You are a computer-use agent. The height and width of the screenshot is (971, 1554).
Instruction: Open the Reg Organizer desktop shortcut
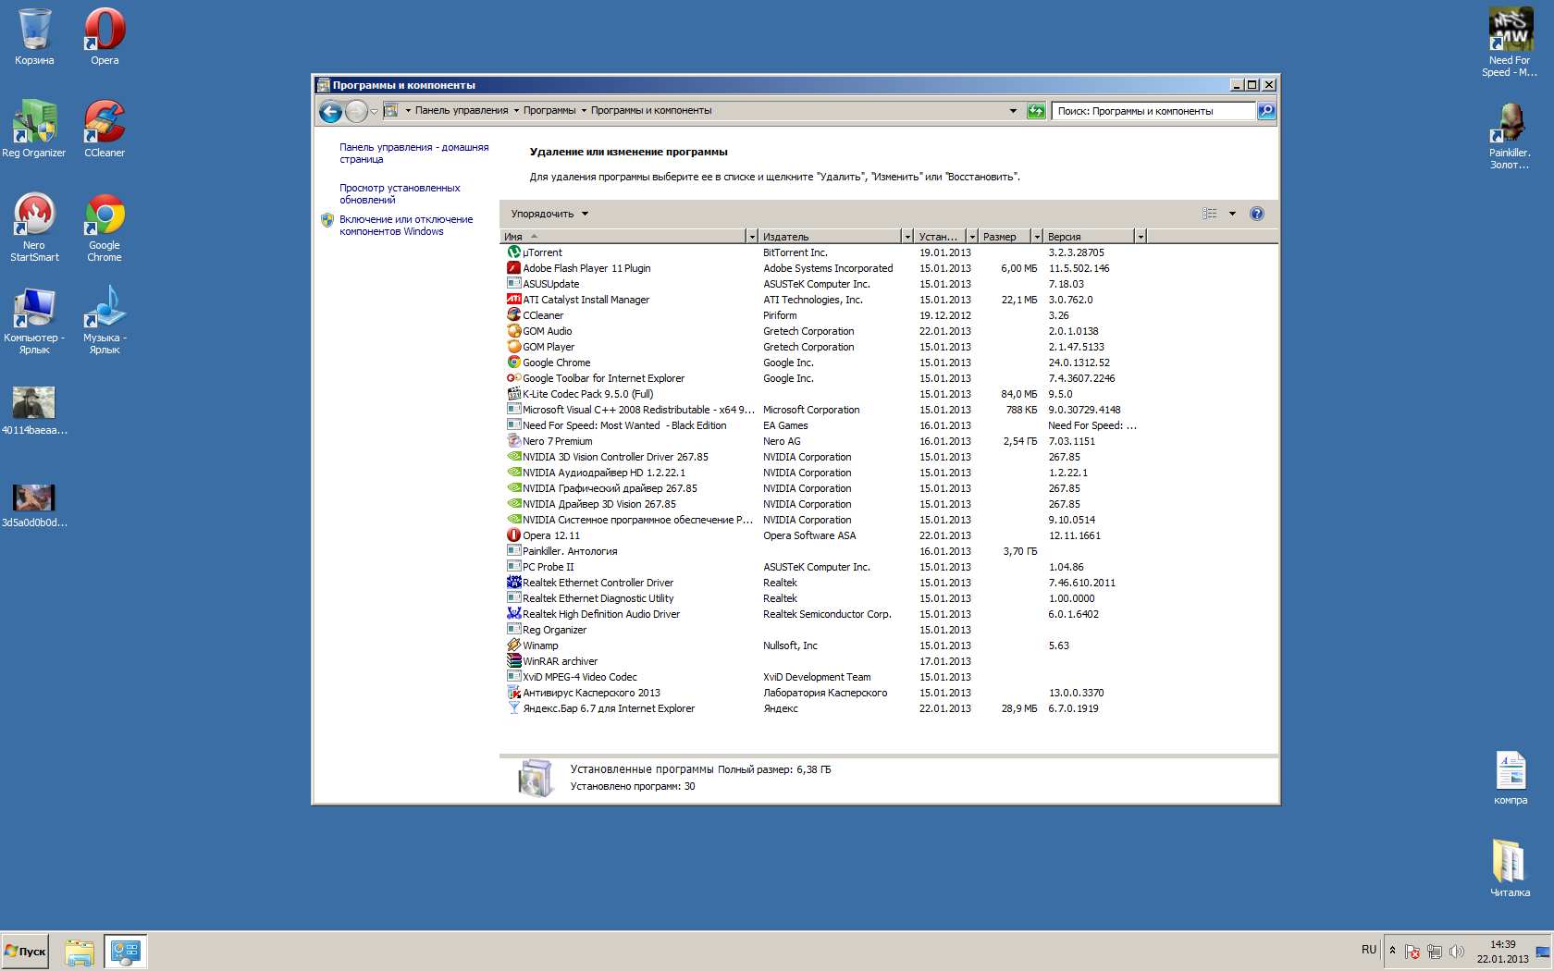coord(34,129)
